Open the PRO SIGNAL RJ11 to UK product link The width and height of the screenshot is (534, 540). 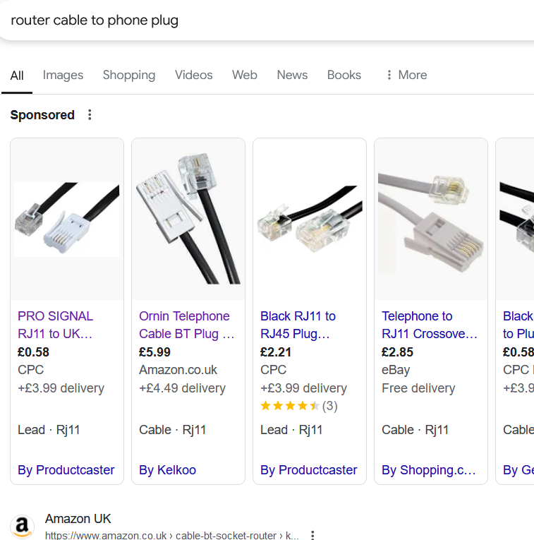pos(56,325)
